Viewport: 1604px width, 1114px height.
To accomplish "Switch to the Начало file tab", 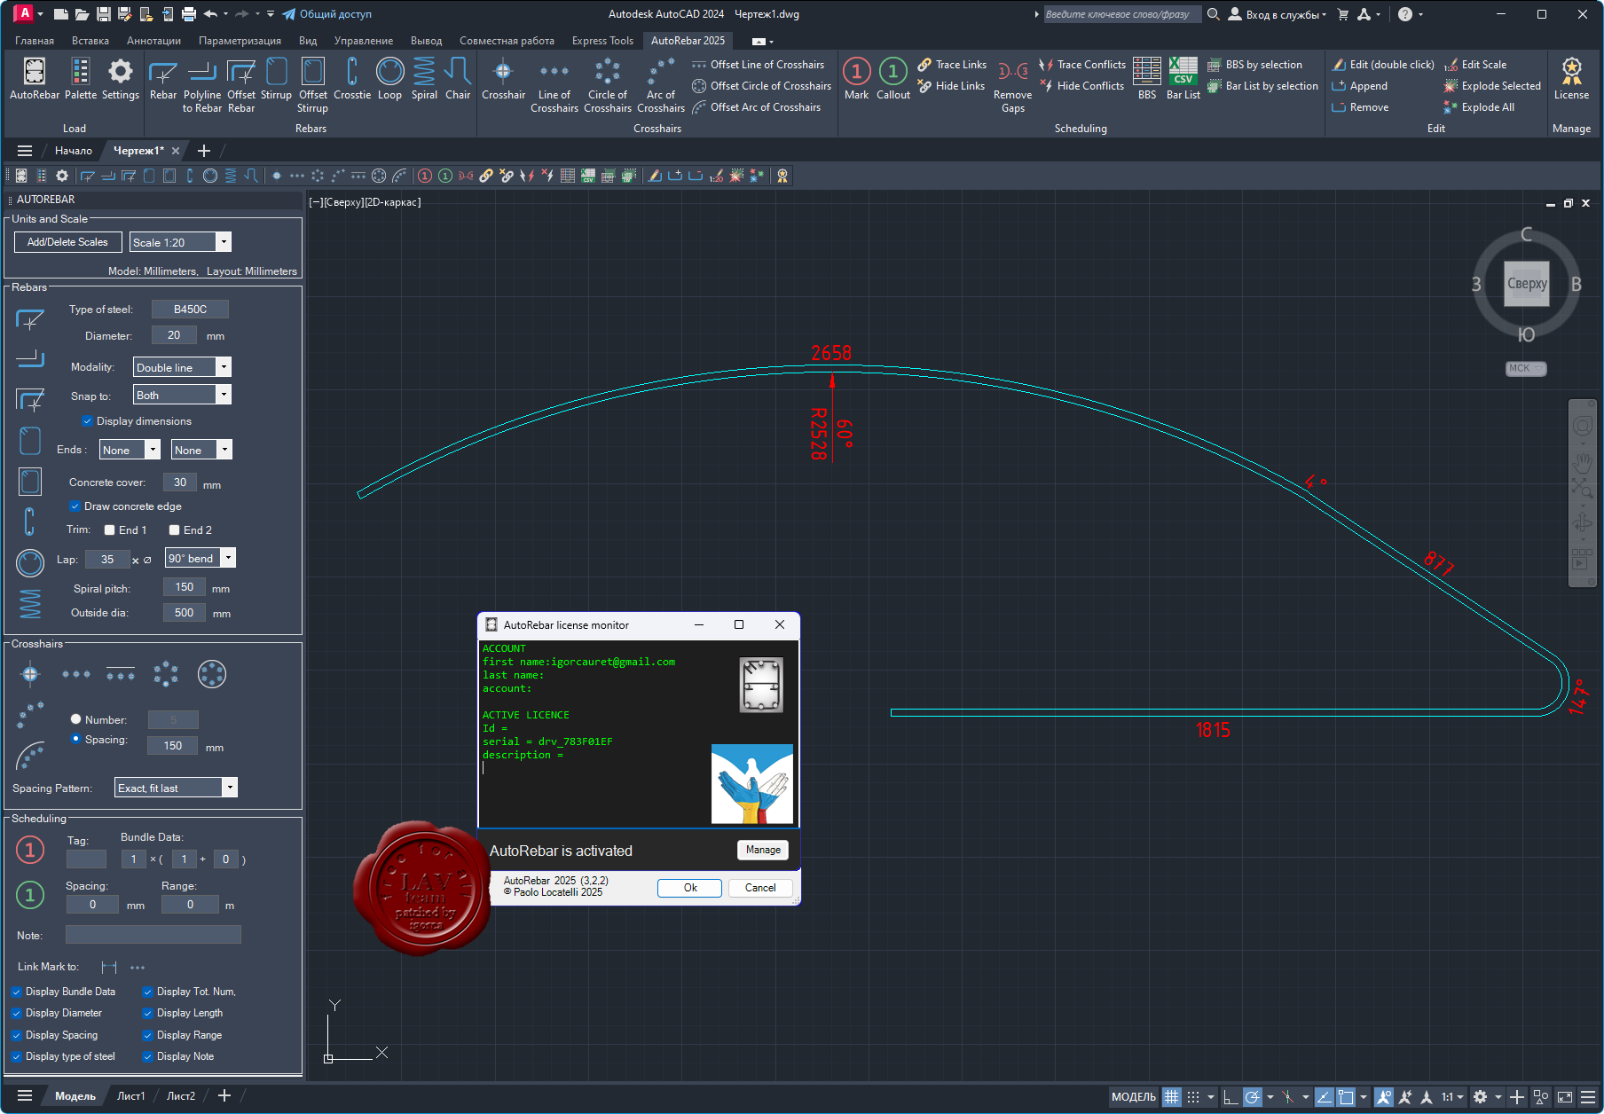I will (74, 151).
